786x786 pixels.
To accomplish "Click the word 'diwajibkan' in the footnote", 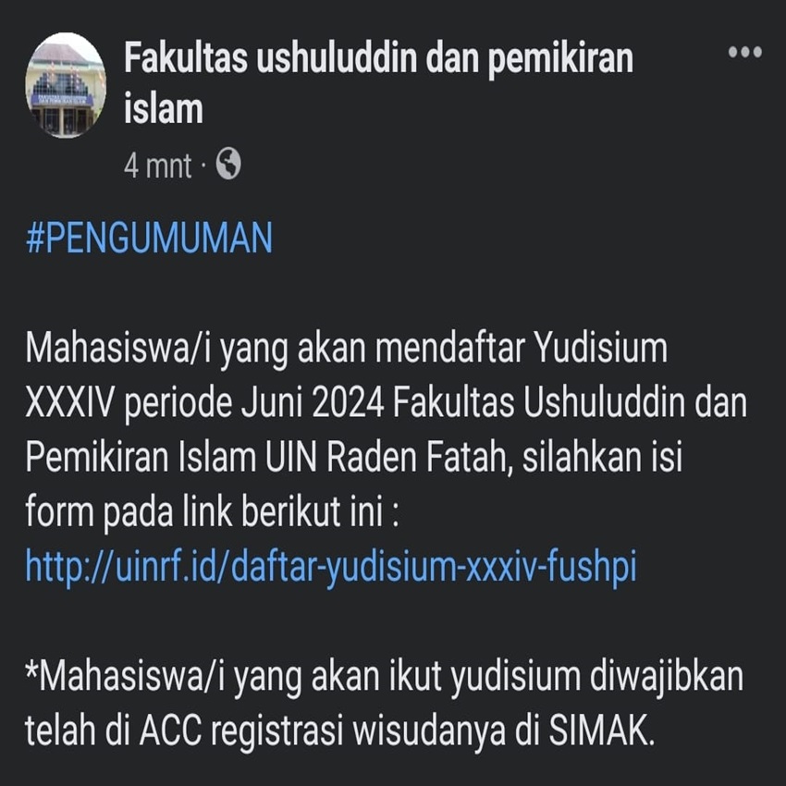I will 666,676.
